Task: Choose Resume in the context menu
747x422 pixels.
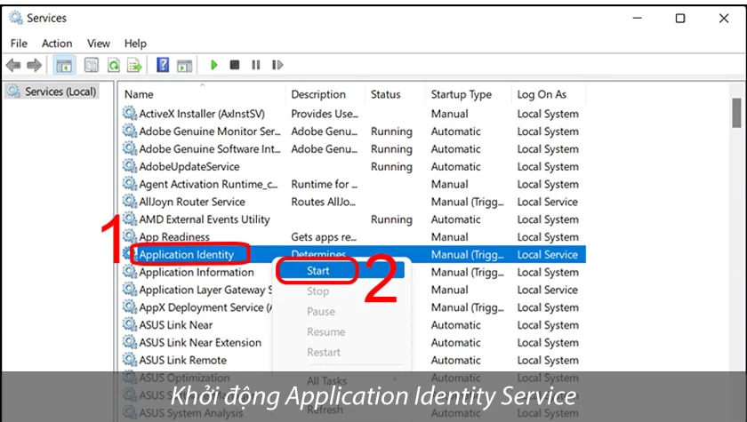Action: pyautogui.click(x=325, y=332)
